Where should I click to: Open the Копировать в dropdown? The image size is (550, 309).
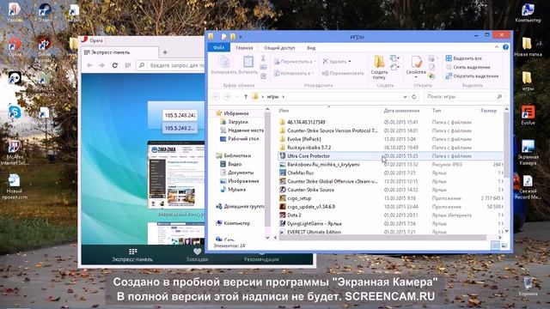click(x=294, y=73)
